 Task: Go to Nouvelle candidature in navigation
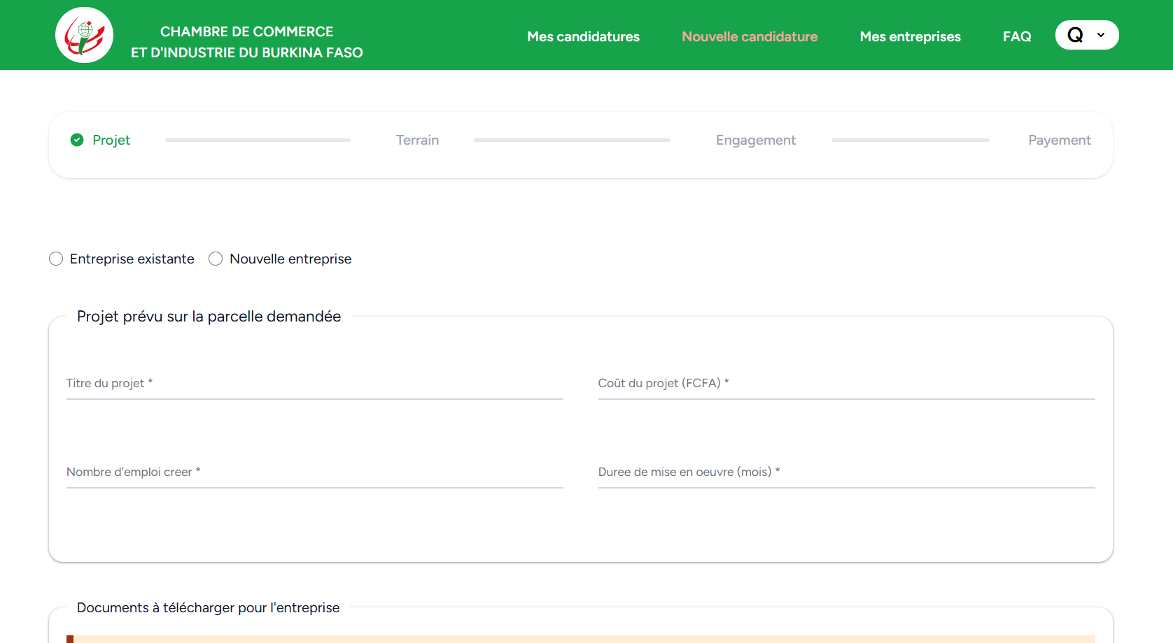[750, 36]
